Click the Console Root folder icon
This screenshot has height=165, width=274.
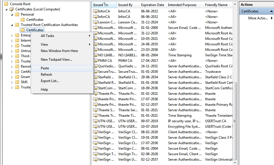pyautogui.click(x=6, y=4)
